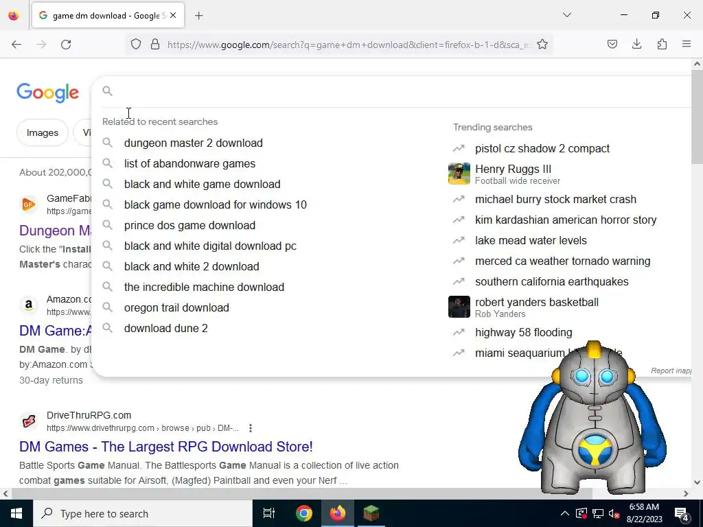Click Henry Ruggs III thumbnail image
703x527 pixels.
coord(459,174)
